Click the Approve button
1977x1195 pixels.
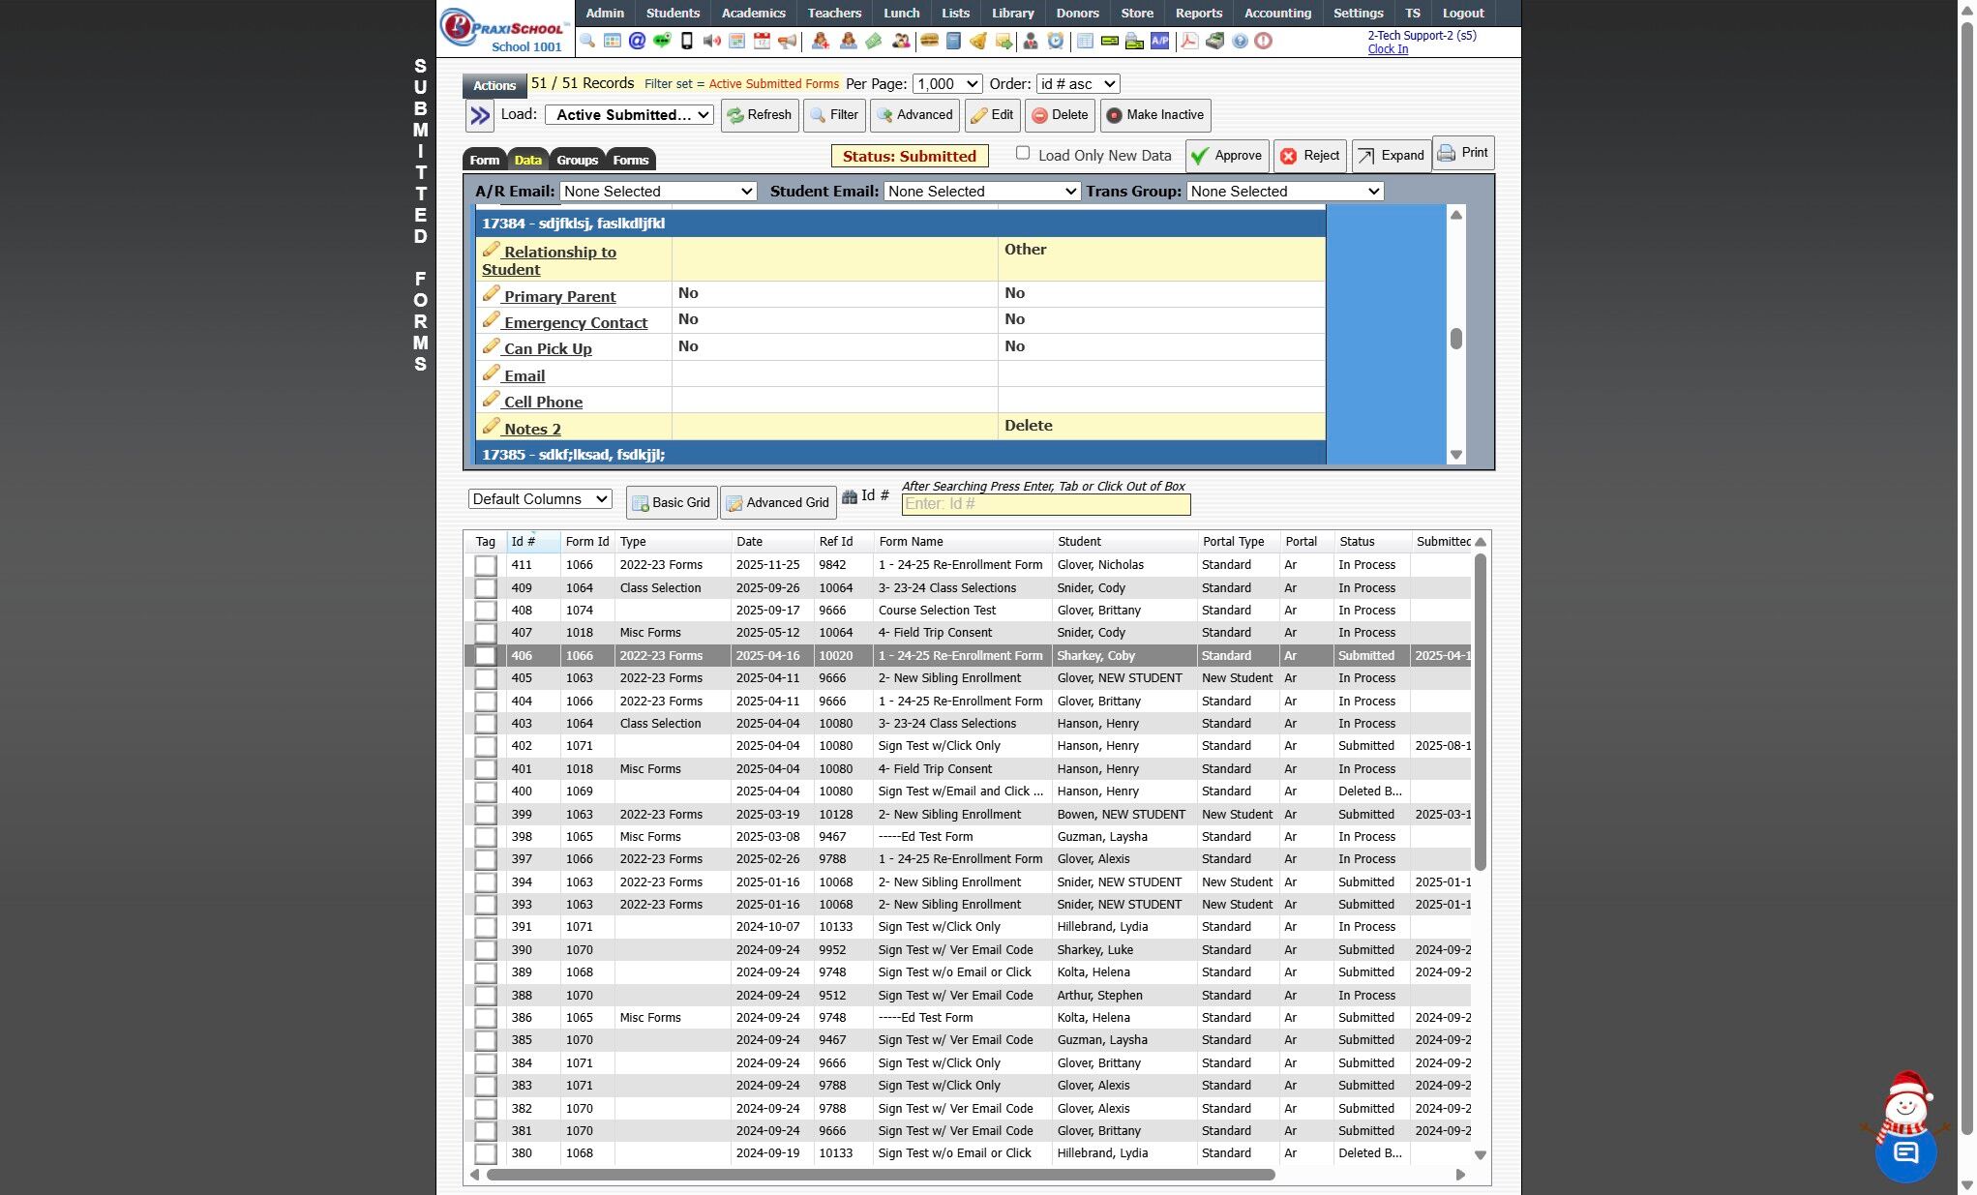(1226, 156)
